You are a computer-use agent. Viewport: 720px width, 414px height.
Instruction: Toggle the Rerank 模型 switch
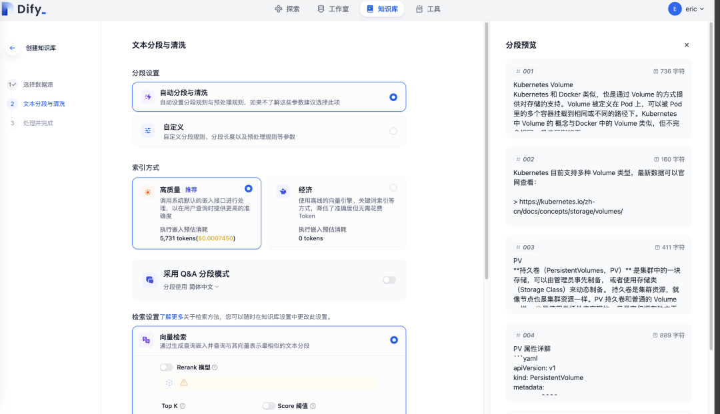(x=166, y=367)
